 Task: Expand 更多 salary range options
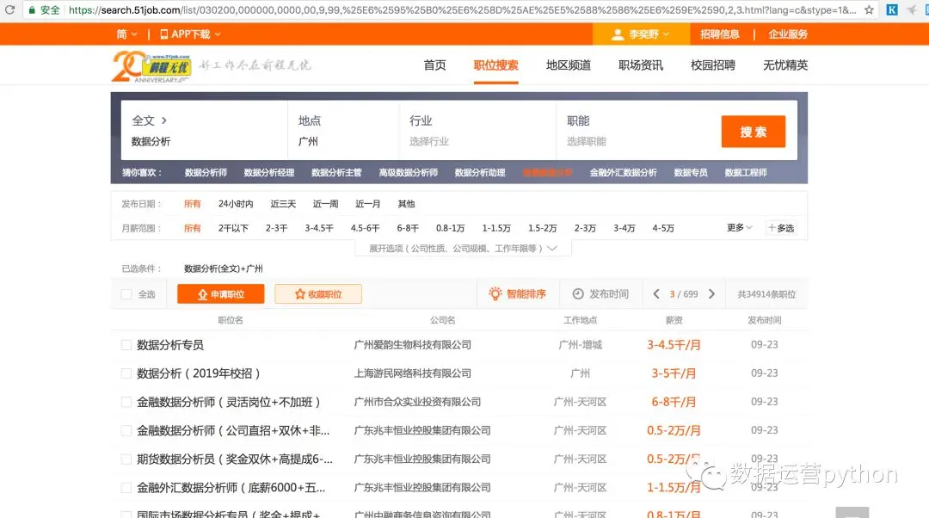point(740,227)
